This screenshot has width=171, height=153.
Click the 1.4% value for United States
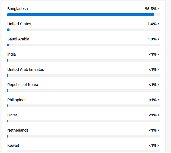point(152,24)
